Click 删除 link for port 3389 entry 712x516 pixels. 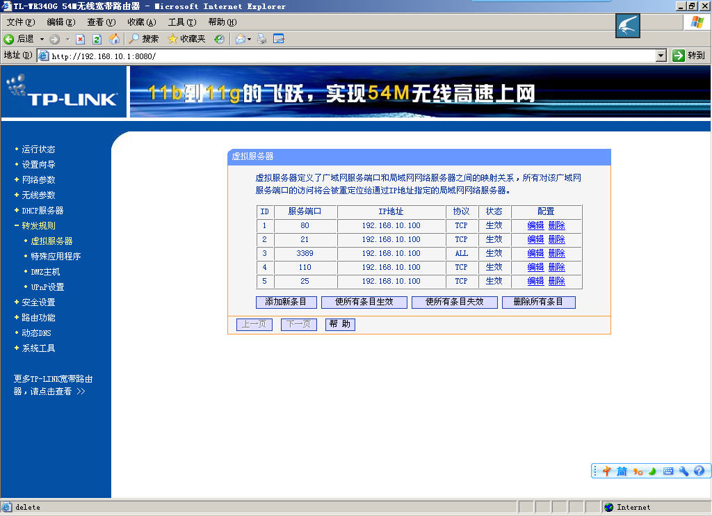[x=556, y=254]
